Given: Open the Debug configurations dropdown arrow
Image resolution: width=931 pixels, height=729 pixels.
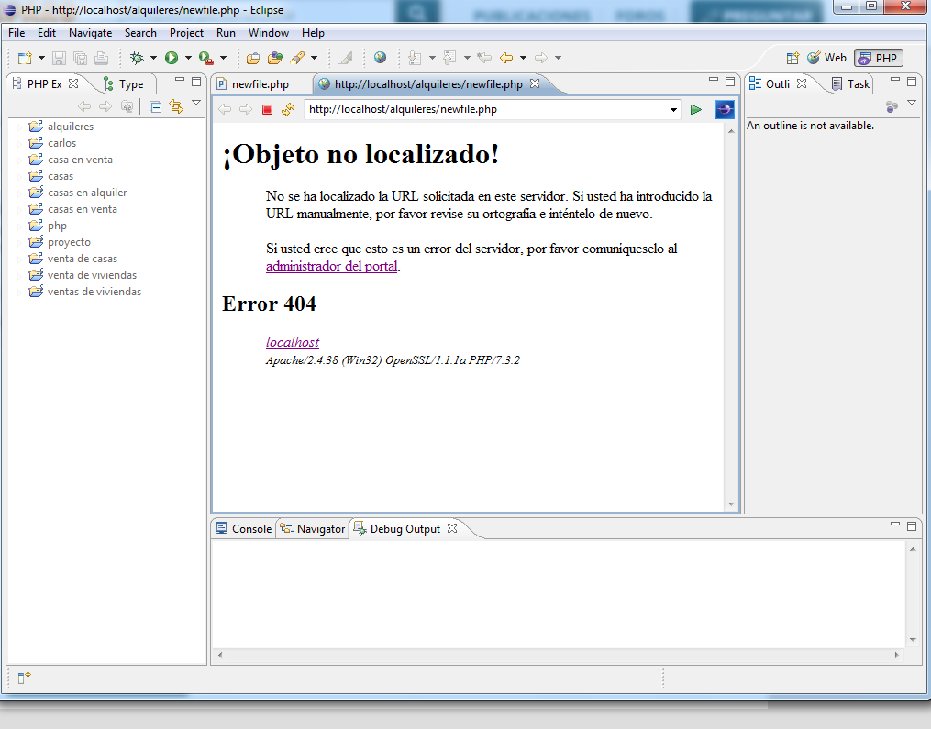Looking at the screenshot, I should [153, 58].
